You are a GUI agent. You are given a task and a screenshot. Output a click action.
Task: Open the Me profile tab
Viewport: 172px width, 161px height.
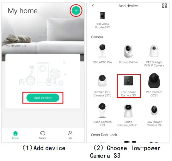coord(70,135)
